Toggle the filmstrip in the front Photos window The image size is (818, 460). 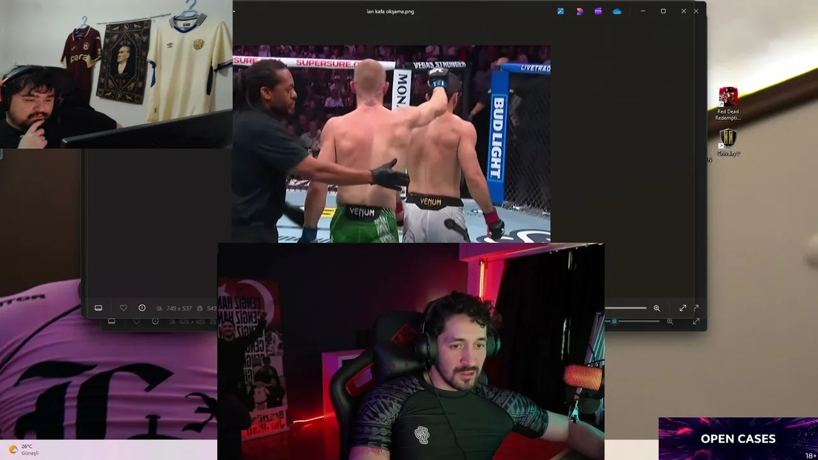(98, 308)
